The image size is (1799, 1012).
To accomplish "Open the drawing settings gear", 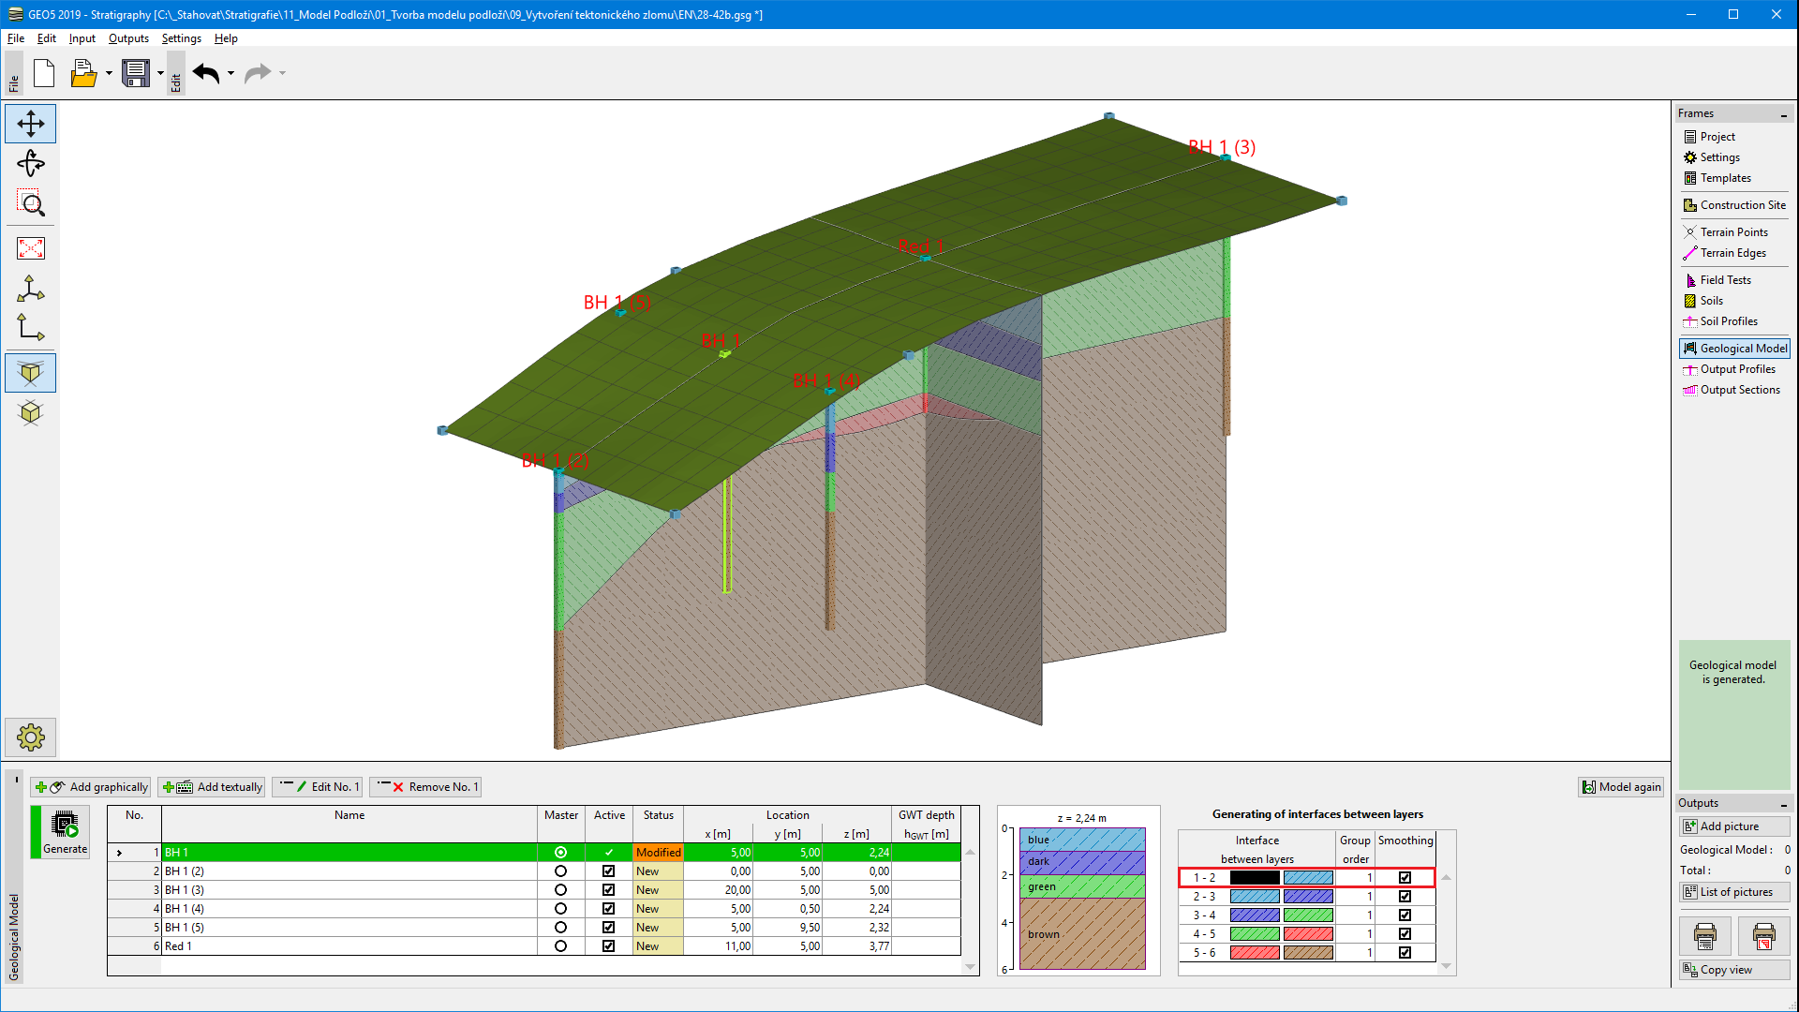I will (x=31, y=737).
